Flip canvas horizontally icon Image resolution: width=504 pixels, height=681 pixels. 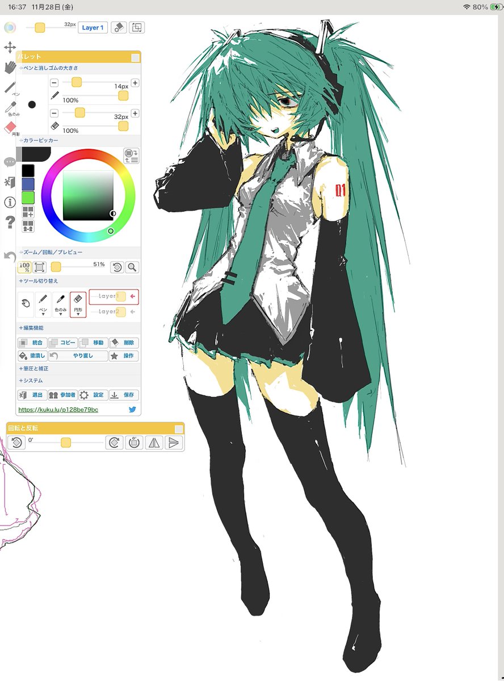tap(154, 443)
